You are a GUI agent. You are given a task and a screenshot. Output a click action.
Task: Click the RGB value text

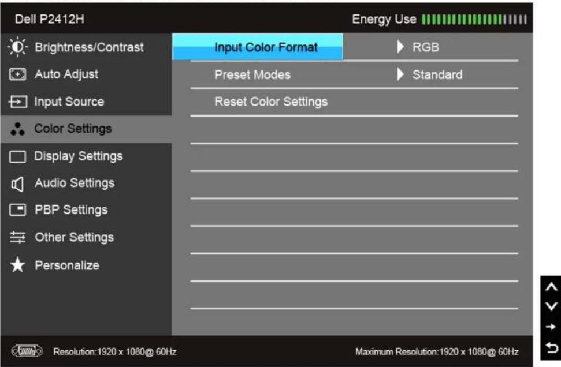(425, 47)
